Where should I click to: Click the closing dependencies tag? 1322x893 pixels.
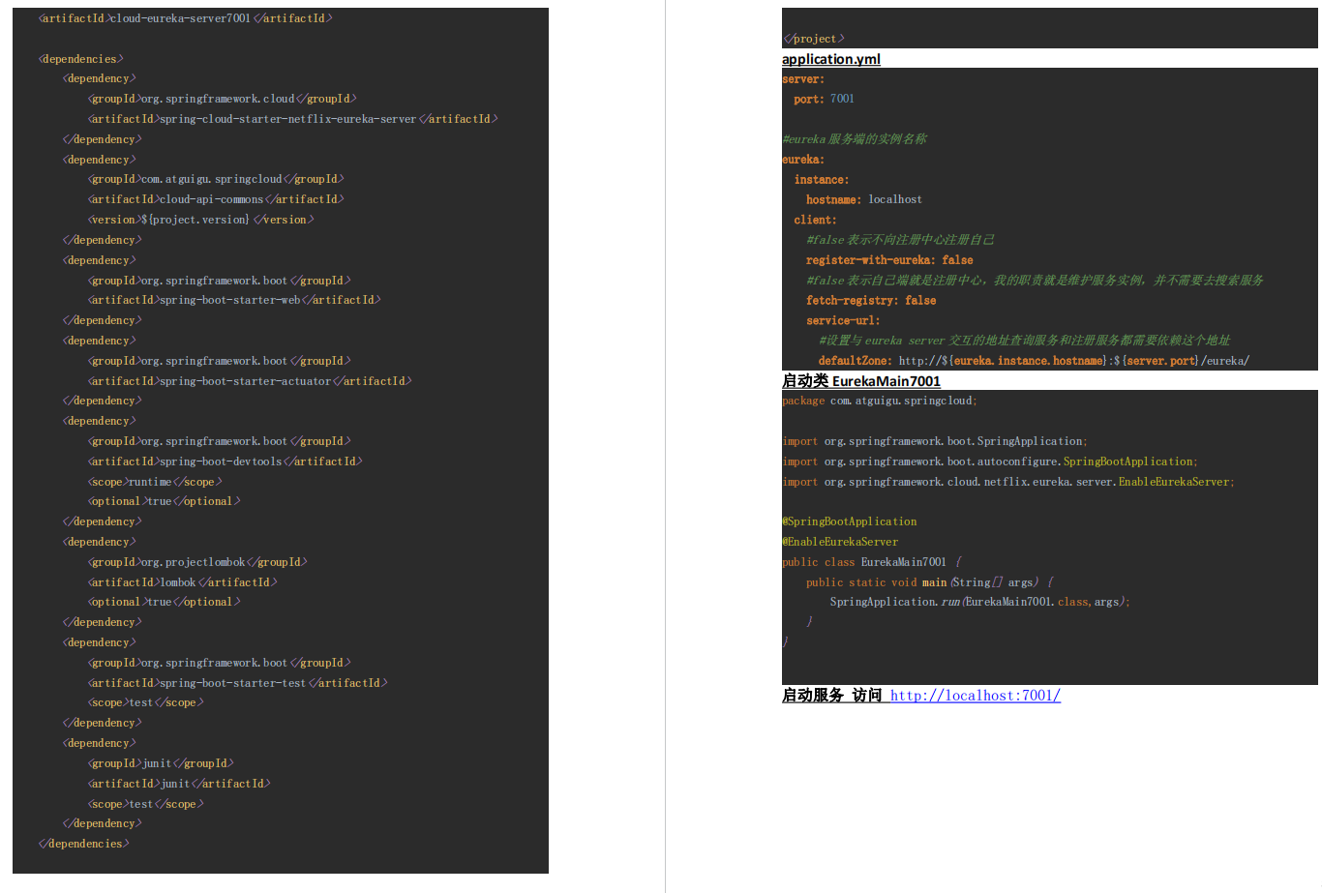click(x=83, y=844)
